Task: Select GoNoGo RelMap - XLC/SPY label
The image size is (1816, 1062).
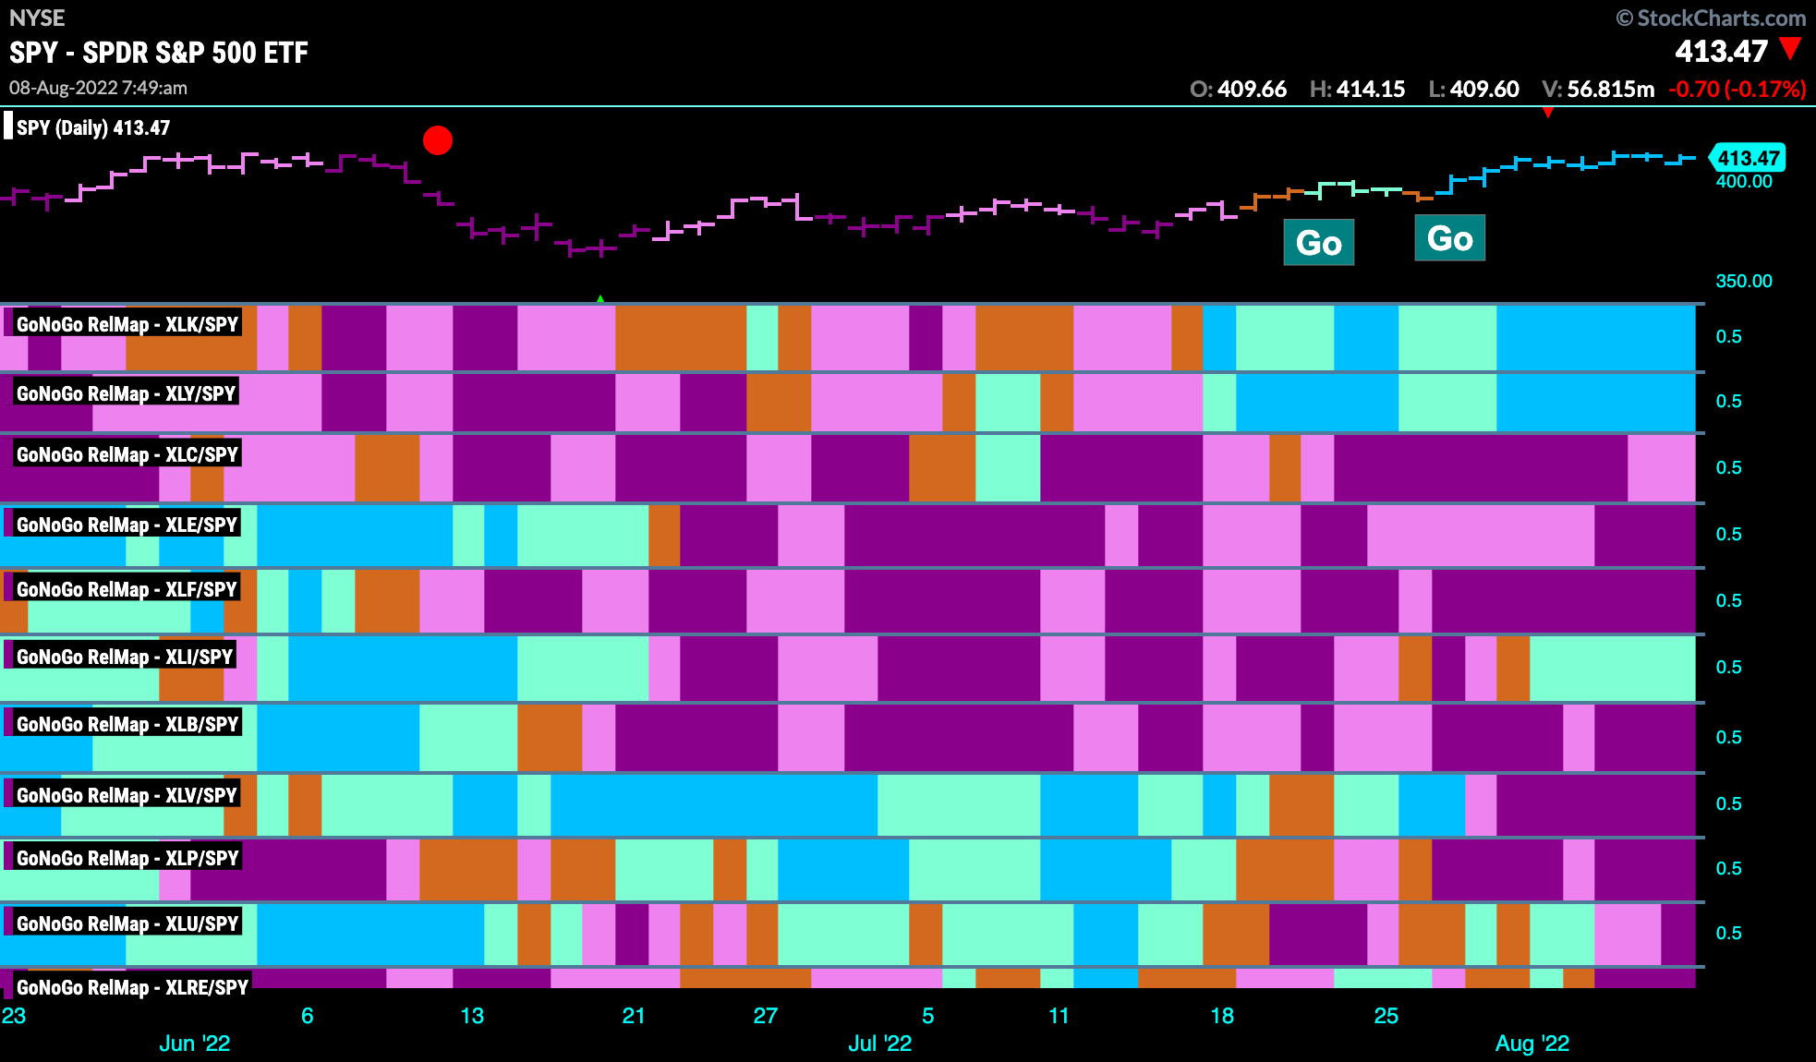Action: [127, 454]
